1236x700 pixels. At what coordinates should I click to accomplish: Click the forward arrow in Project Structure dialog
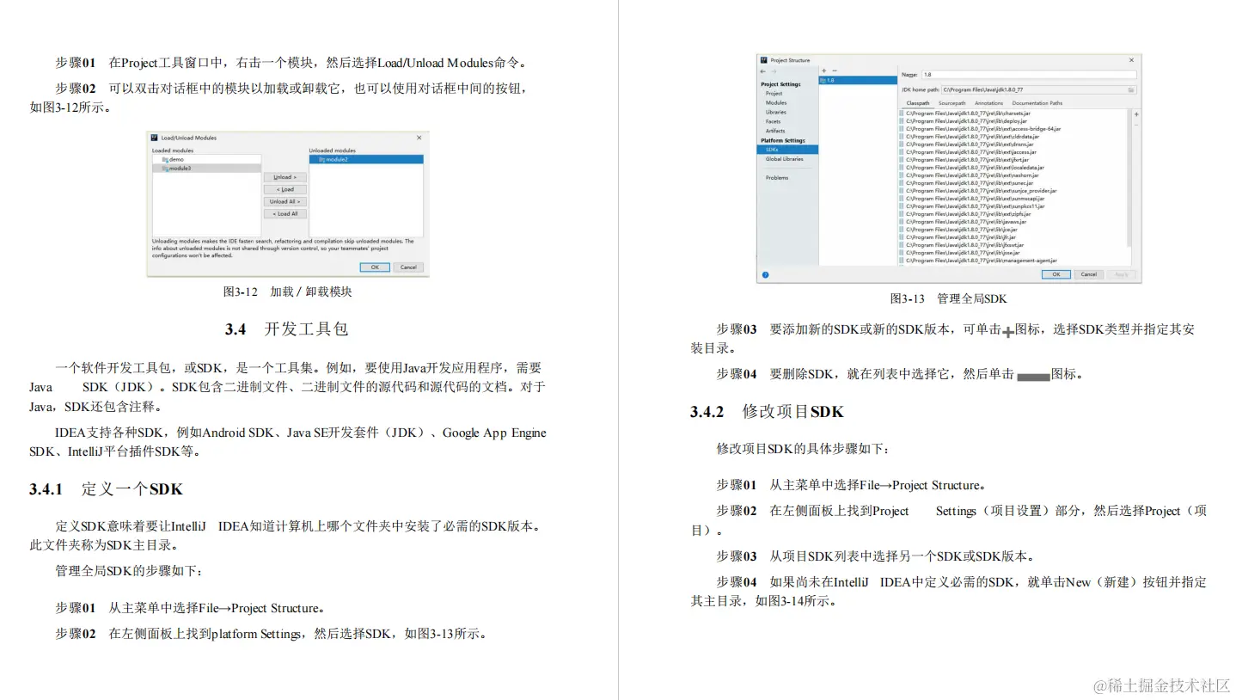[774, 71]
